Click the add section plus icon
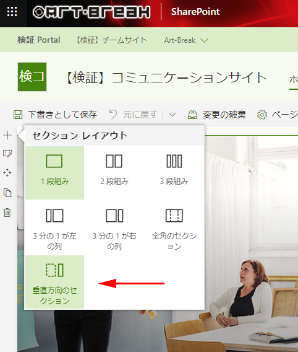 coord(7,135)
